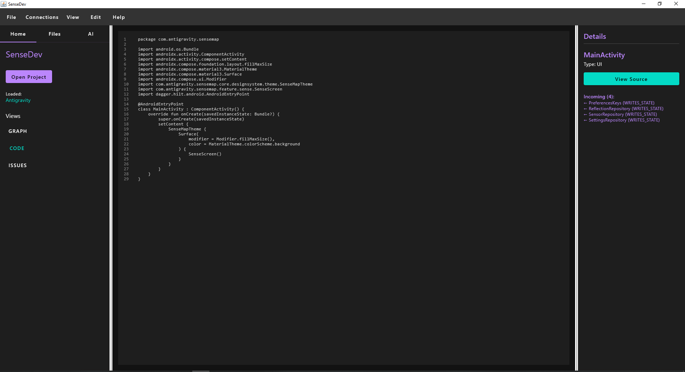Screen dimensions: 685x372
Task: Open the Connections menu
Action: pos(42,17)
